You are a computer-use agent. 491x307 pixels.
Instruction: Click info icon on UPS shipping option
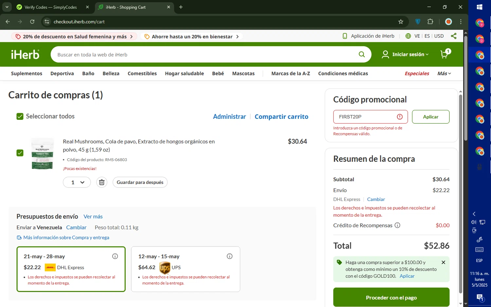click(229, 256)
